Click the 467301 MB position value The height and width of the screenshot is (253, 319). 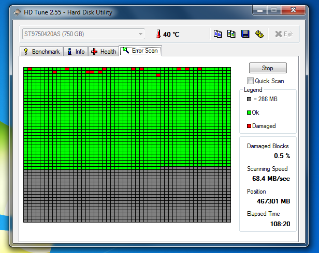coord(273,201)
